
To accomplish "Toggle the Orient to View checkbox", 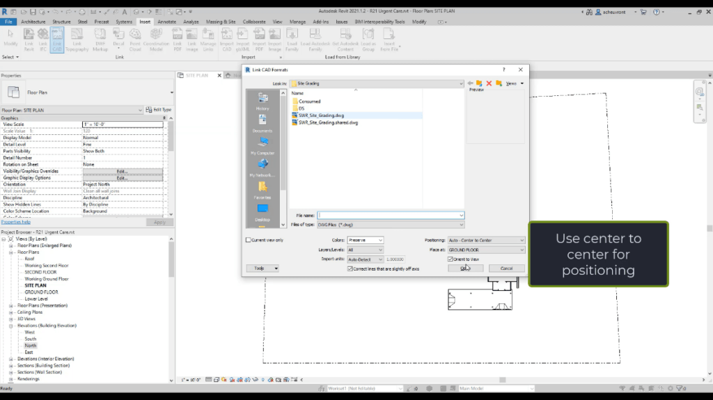I will 450,259.
